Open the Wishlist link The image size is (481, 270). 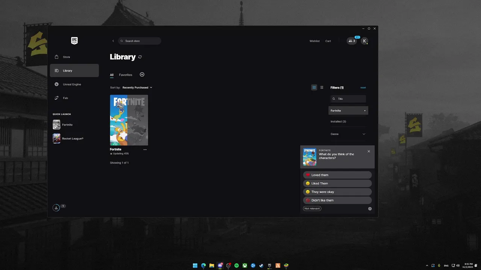point(315,41)
